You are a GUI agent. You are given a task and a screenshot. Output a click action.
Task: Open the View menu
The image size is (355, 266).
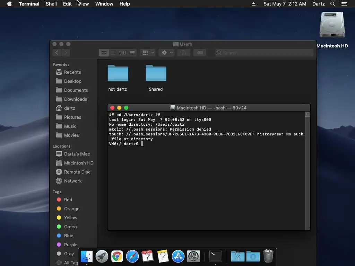point(83,4)
